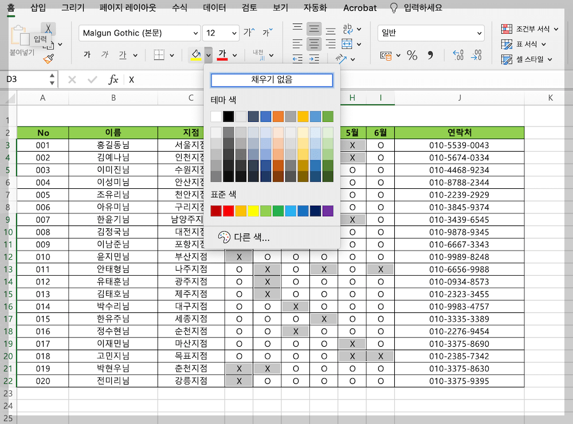Toggle align text right
The width and height of the screenshot is (573, 424).
coord(331,44)
